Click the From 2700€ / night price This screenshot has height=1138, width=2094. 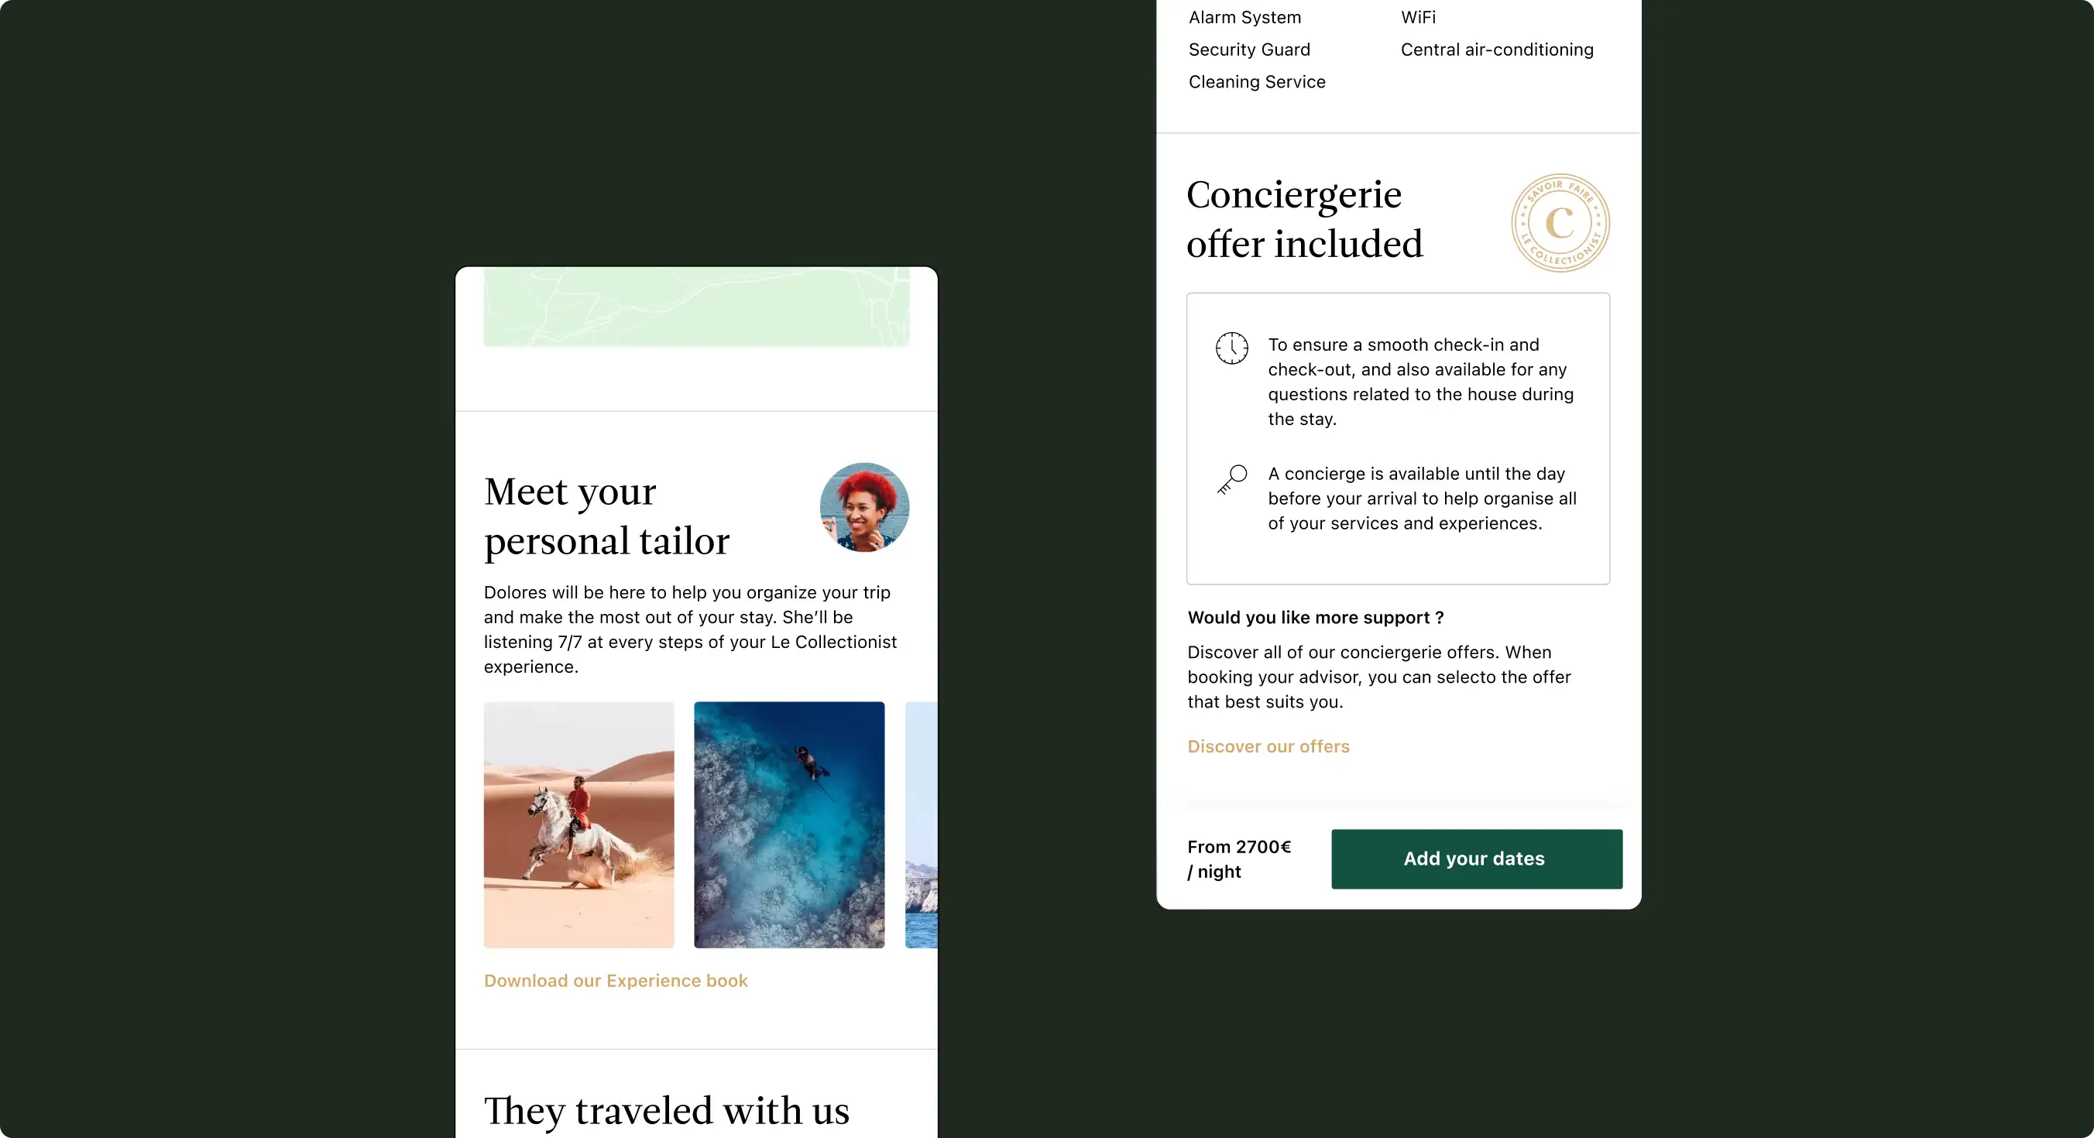click(x=1239, y=859)
